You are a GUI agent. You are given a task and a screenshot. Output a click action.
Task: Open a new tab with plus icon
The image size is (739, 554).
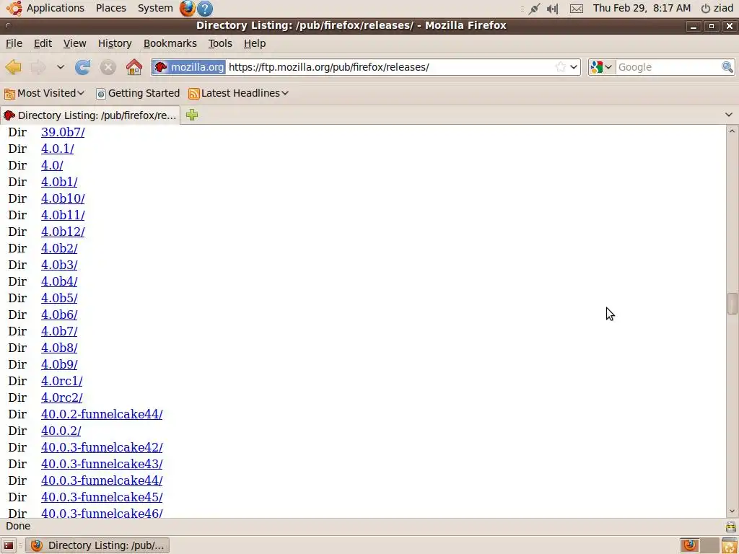pos(192,115)
